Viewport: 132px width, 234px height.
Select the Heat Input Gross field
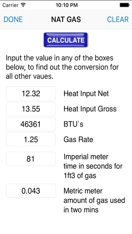point(31,109)
